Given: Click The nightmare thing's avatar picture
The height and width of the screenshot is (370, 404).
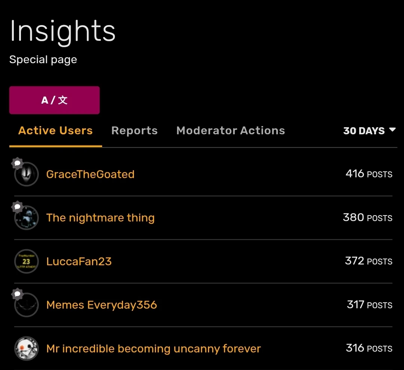Looking at the screenshot, I should 27,218.
